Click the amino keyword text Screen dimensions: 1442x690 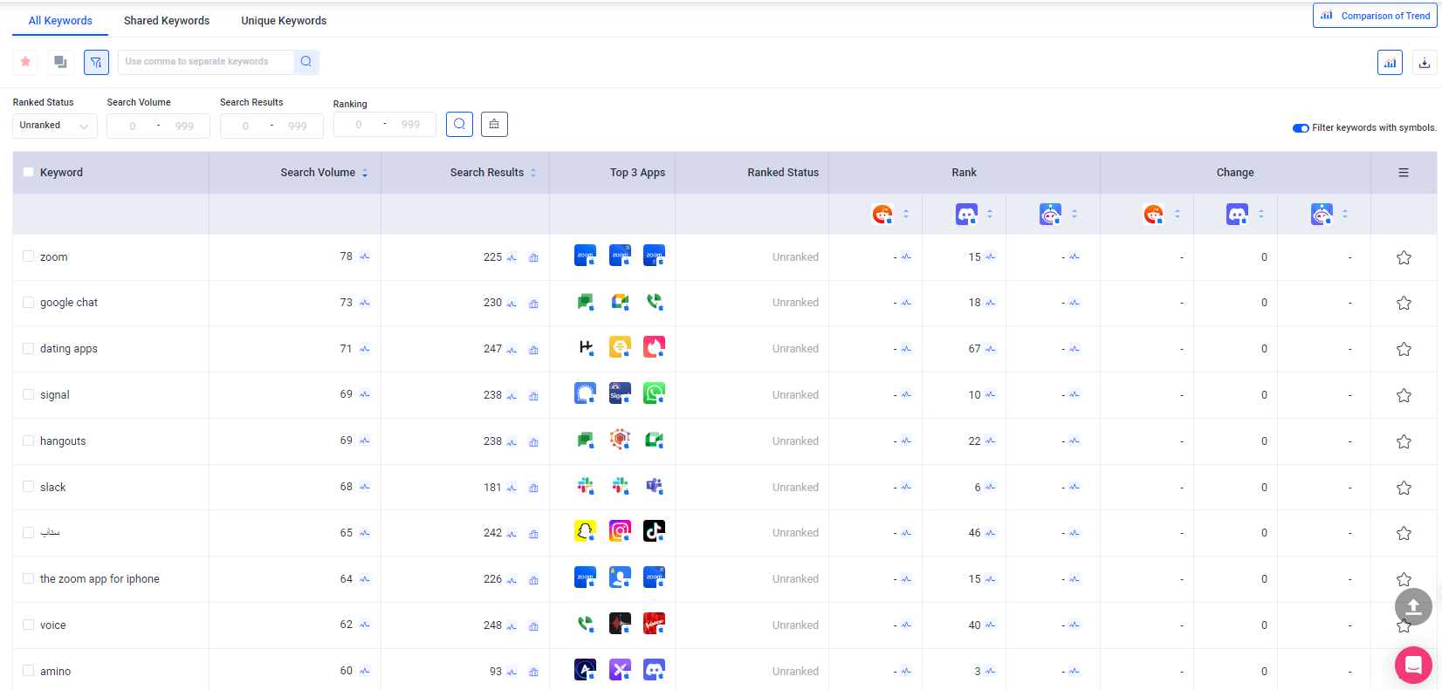(55, 672)
